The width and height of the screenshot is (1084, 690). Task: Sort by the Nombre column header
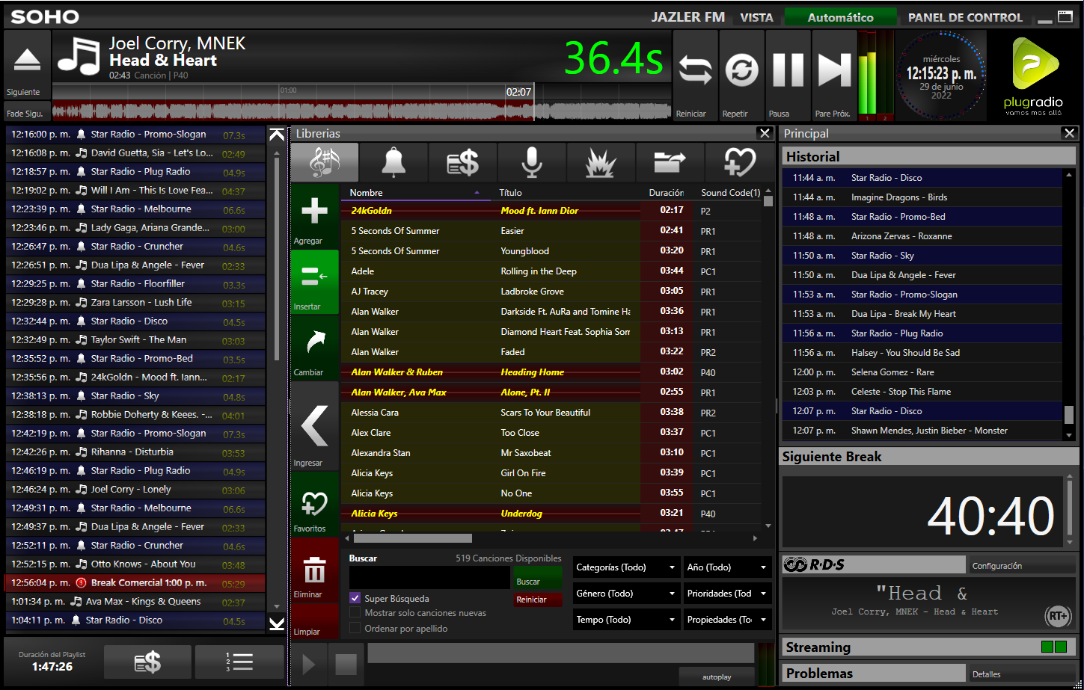click(x=416, y=193)
